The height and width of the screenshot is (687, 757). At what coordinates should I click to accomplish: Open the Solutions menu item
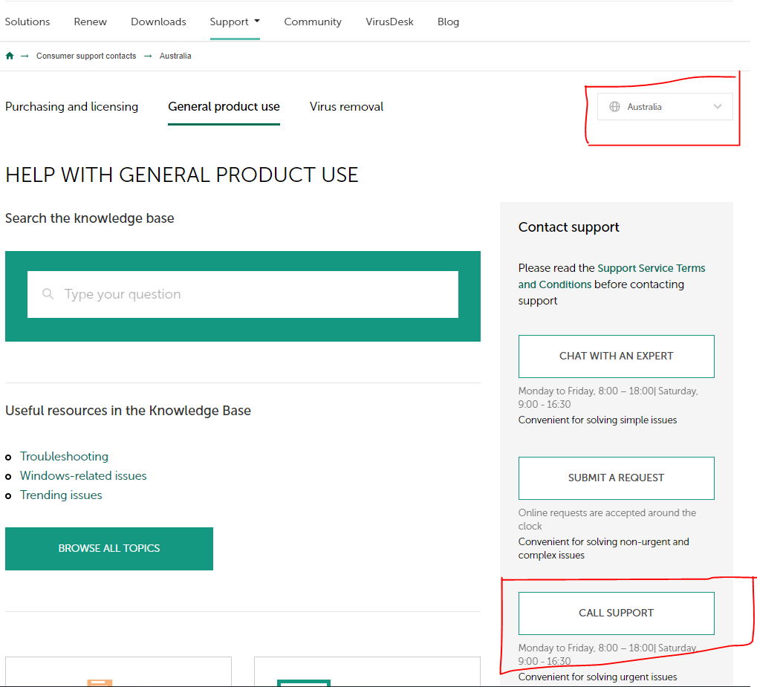coord(27,22)
